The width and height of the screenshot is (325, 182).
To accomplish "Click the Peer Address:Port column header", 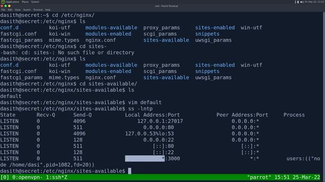I will (242, 115).
